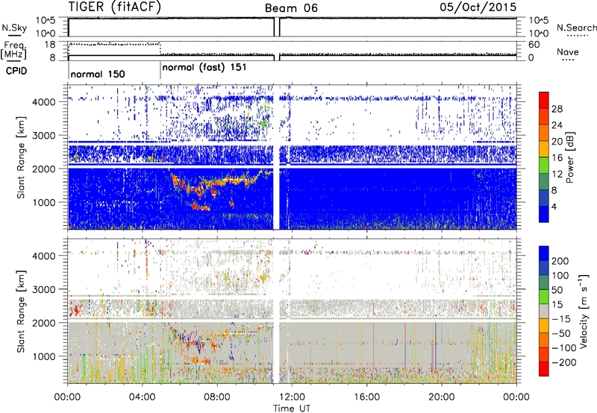597x413 pixels.
Task: Click the 'TIGER (fitACF)' plot title
Action: pos(115,7)
